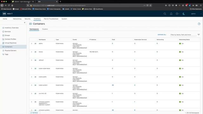Open the admin user menu

point(193,14)
